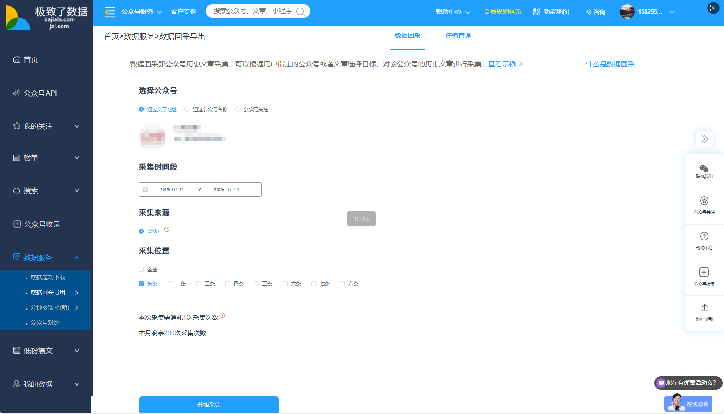The height and width of the screenshot is (414, 724).
Task: Click the 首页 home icon in sidebar
Action: coord(17,59)
